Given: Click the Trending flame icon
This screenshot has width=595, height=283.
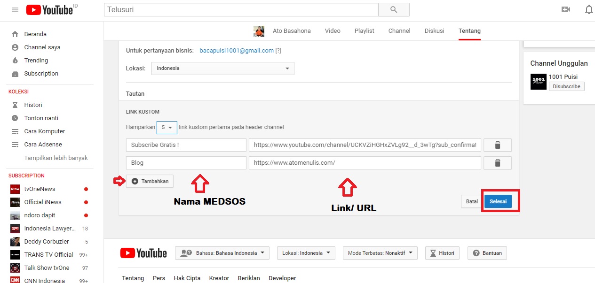Looking at the screenshot, I should click(x=15, y=61).
